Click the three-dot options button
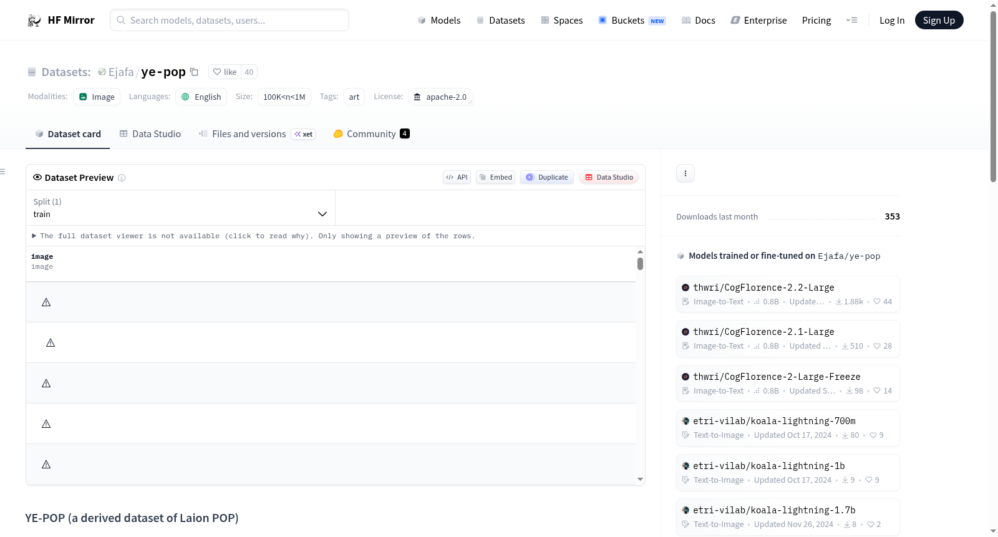This screenshot has width=998, height=537. [x=686, y=173]
